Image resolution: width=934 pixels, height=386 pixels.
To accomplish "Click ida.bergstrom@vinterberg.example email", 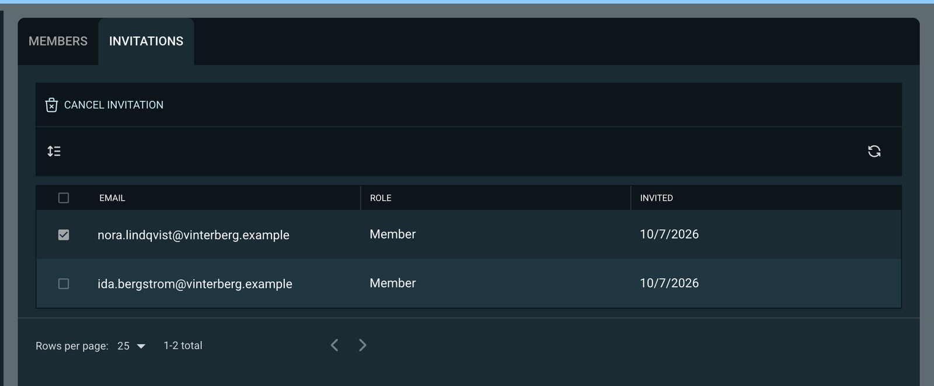I will click(195, 284).
